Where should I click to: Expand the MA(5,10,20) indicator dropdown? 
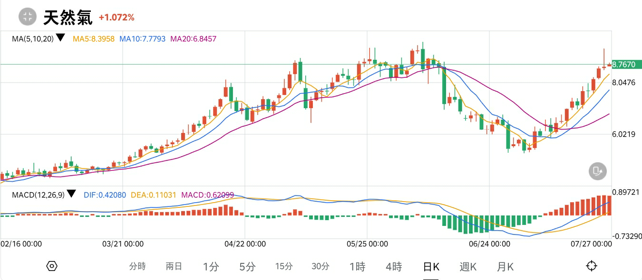coord(60,38)
